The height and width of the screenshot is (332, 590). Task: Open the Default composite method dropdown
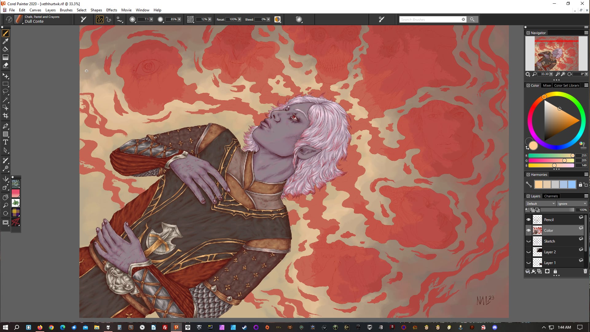coord(541,204)
